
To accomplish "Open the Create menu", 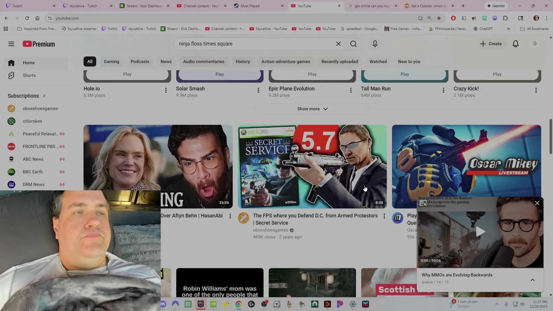I will pos(491,44).
